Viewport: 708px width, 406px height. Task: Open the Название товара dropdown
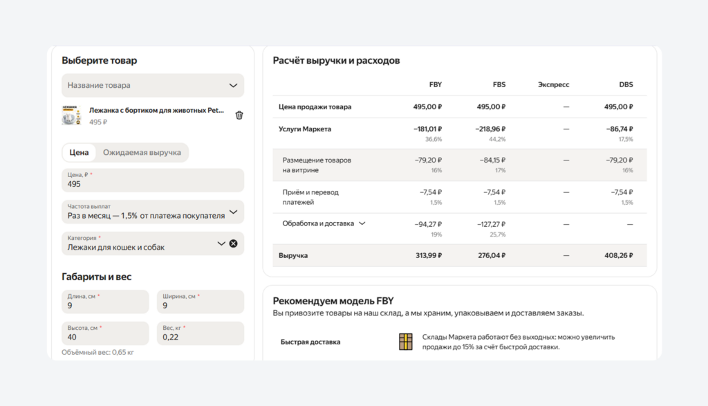tap(153, 85)
